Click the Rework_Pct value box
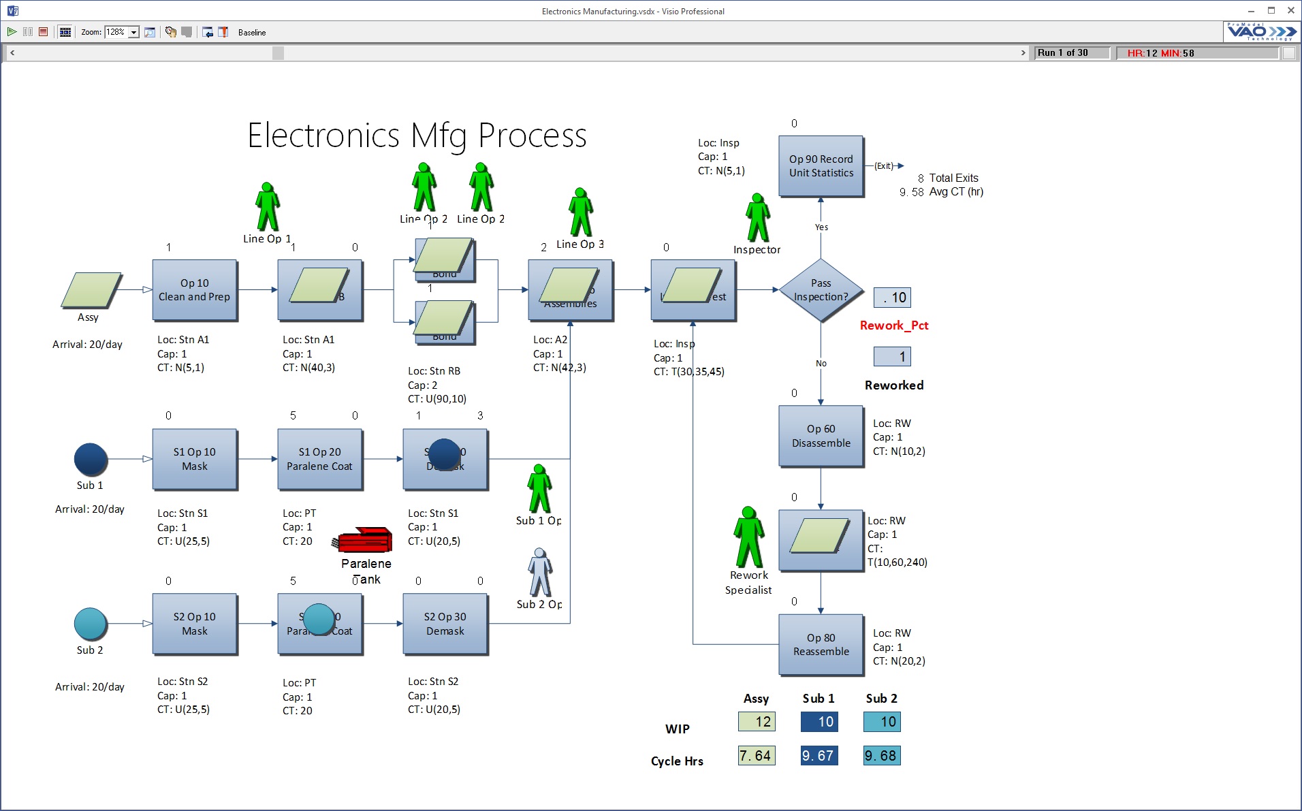The width and height of the screenshot is (1302, 811). pyautogui.click(x=892, y=298)
